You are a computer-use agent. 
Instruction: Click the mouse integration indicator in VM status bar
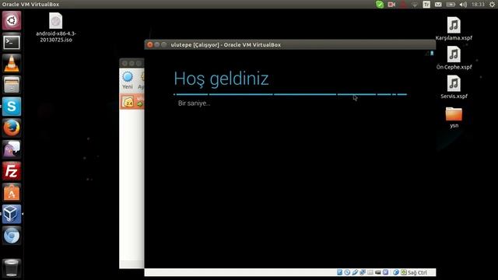(396, 272)
